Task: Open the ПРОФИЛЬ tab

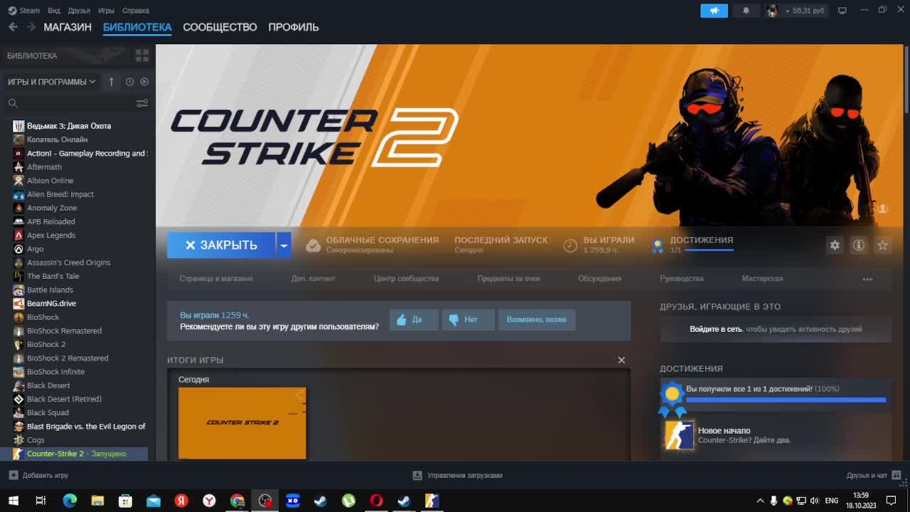Action: [x=294, y=27]
